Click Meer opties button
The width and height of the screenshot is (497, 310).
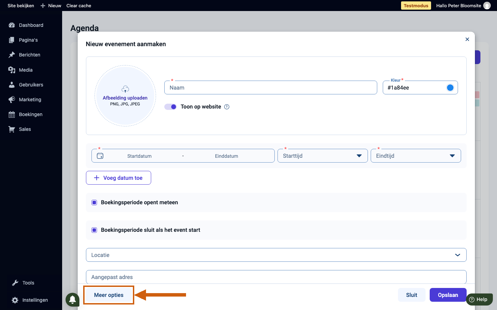109,295
